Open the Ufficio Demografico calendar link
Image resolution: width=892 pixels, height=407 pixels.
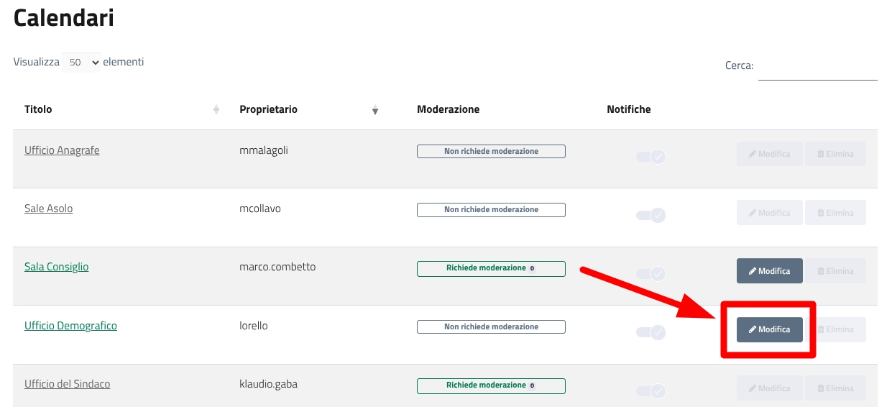[70, 326]
